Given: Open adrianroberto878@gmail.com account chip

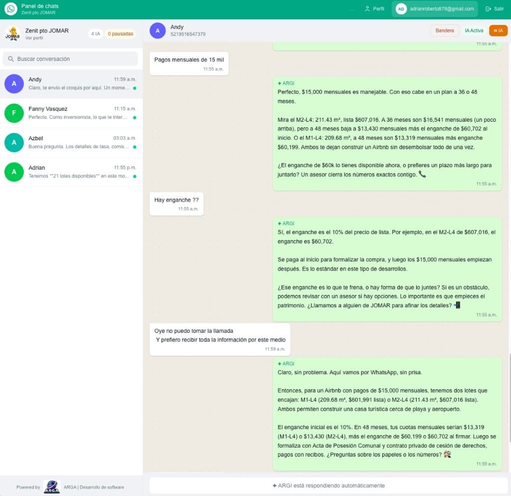Looking at the screenshot, I should tap(435, 9).
